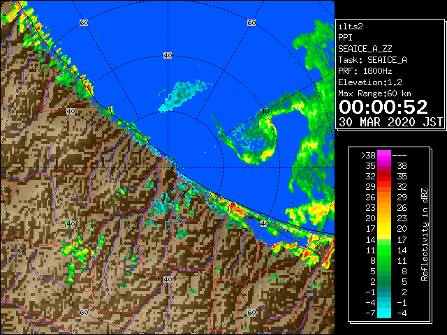Click the bottom-left 60 range ring label

click(84, 312)
